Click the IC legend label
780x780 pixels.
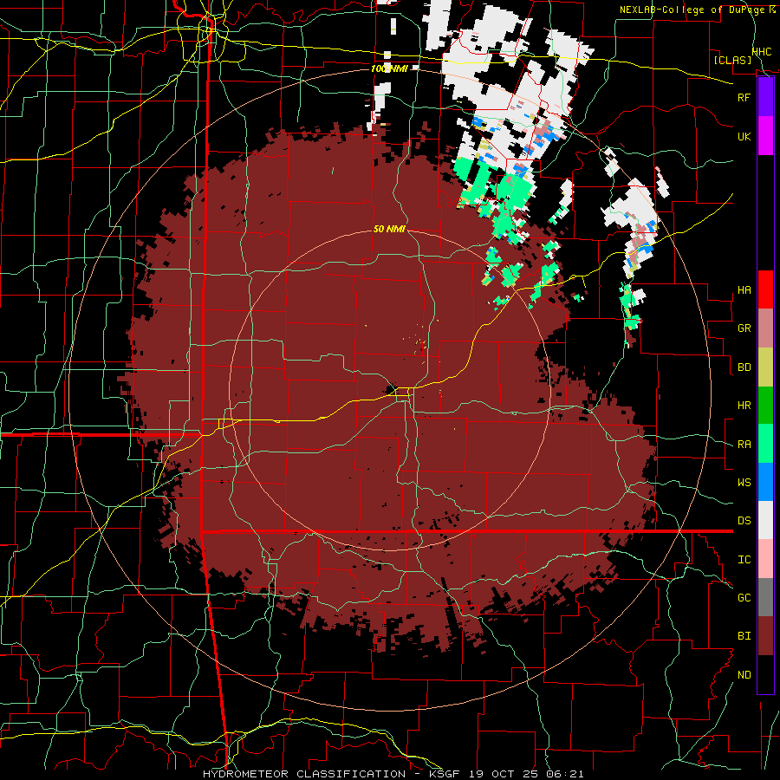tap(744, 560)
